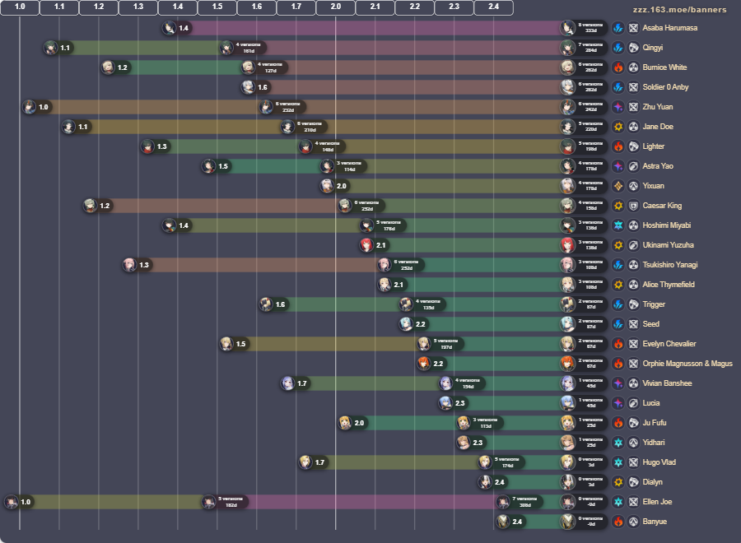Click the Qingyi name label
The height and width of the screenshot is (543, 741).
pyautogui.click(x=653, y=48)
